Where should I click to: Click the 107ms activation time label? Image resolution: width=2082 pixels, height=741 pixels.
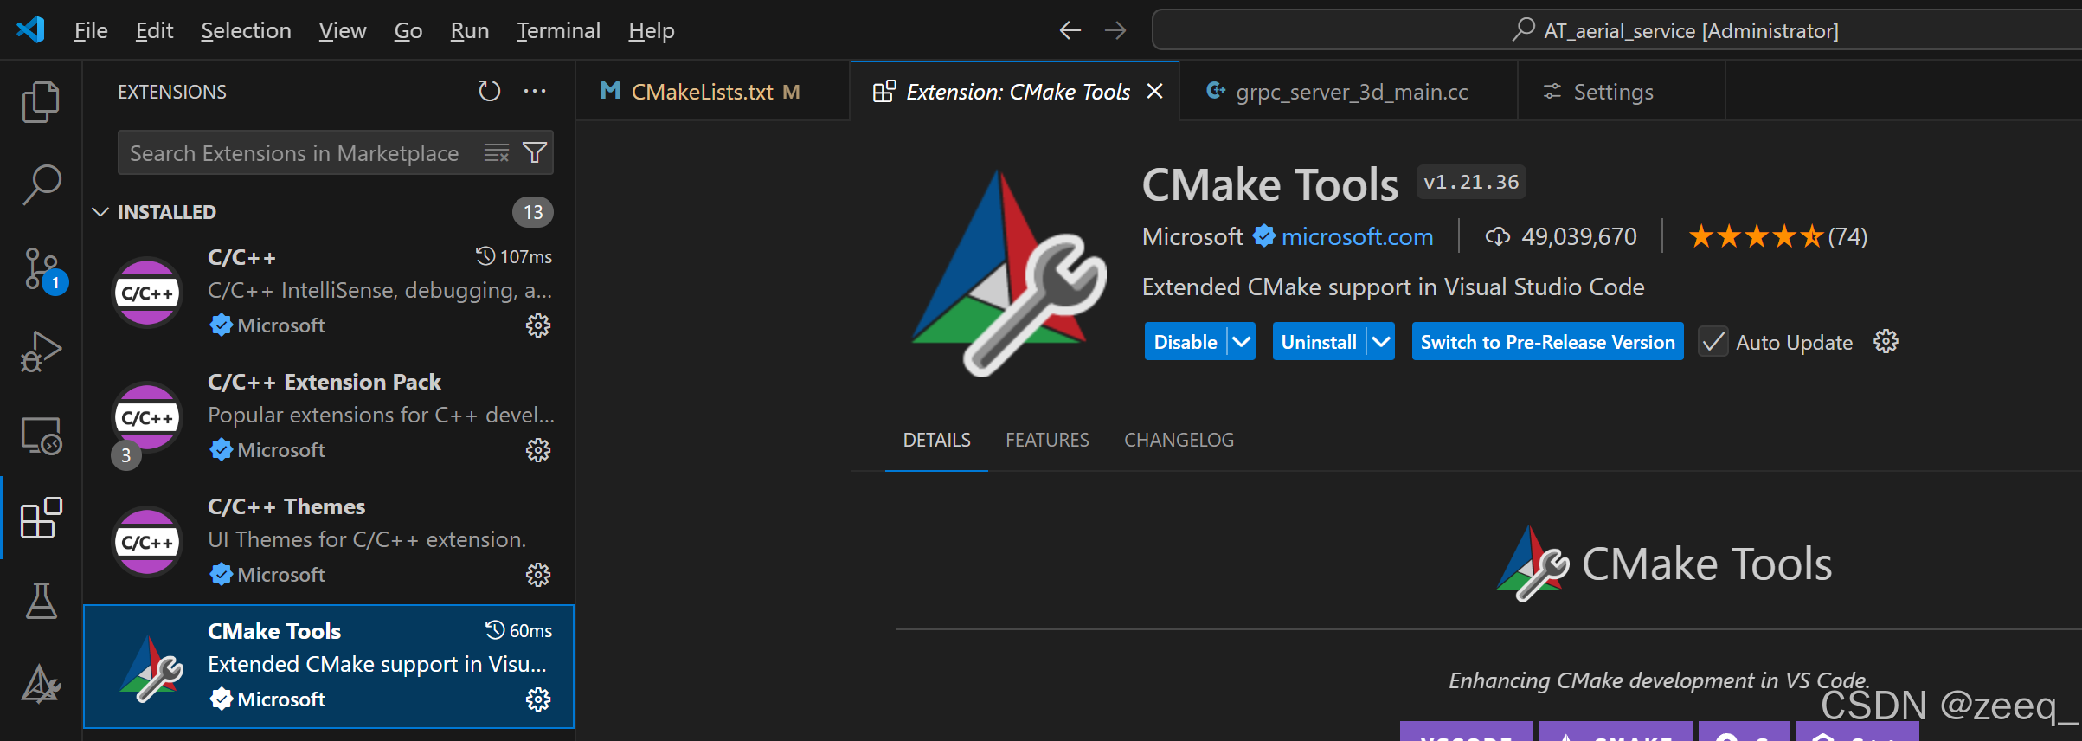(514, 256)
